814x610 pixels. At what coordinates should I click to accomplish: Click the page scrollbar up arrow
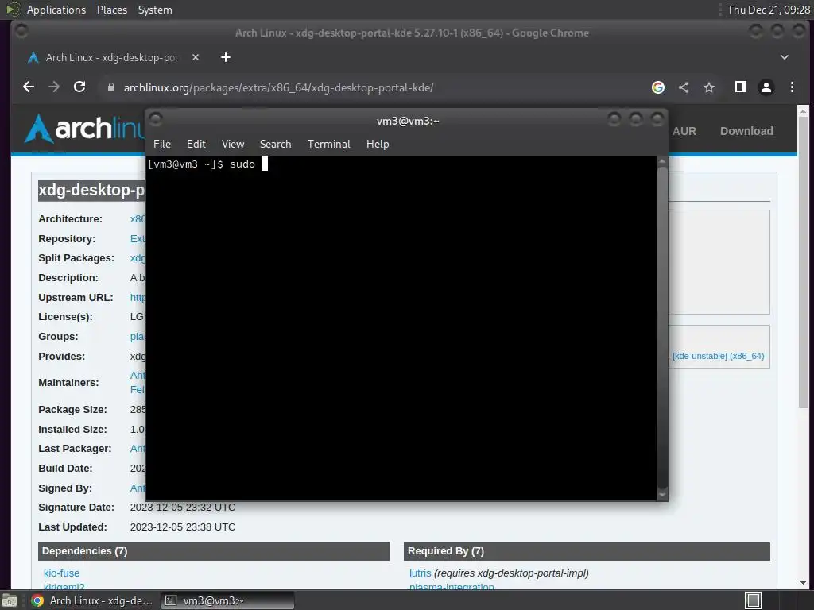(x=803, y=110)
